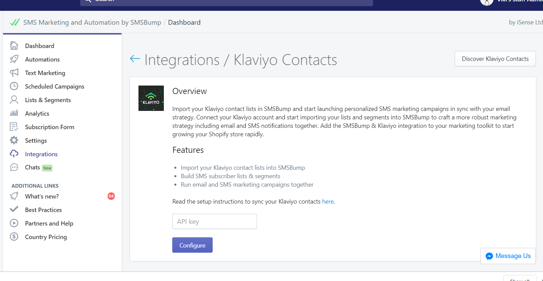Click the Settings gear icon
The height and width of the screenshot is (281, 543).
coord(14,140)
